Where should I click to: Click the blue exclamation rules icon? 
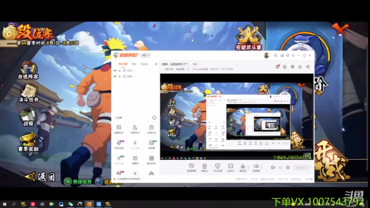click(x=99, y=181)
